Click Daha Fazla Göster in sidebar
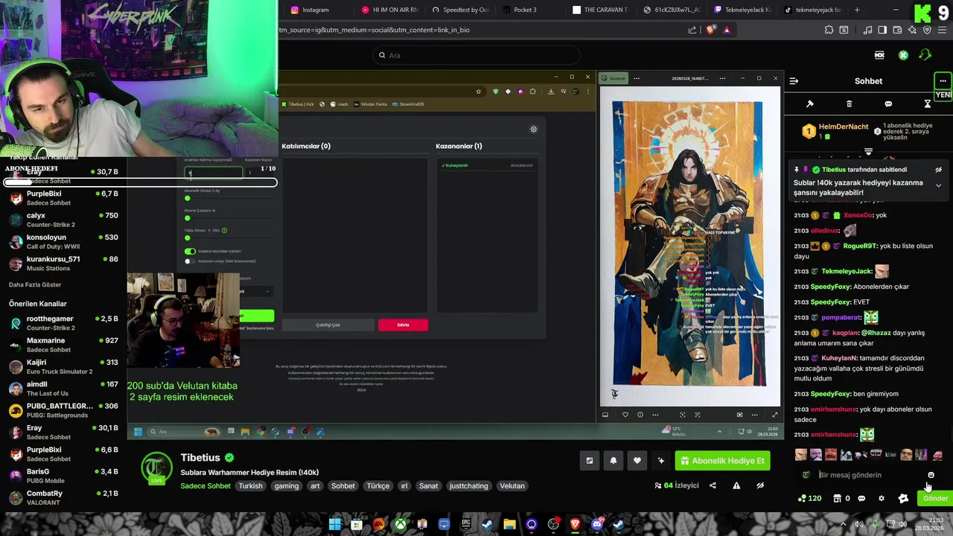Screen dimensions: 953x536 [35, 285]
